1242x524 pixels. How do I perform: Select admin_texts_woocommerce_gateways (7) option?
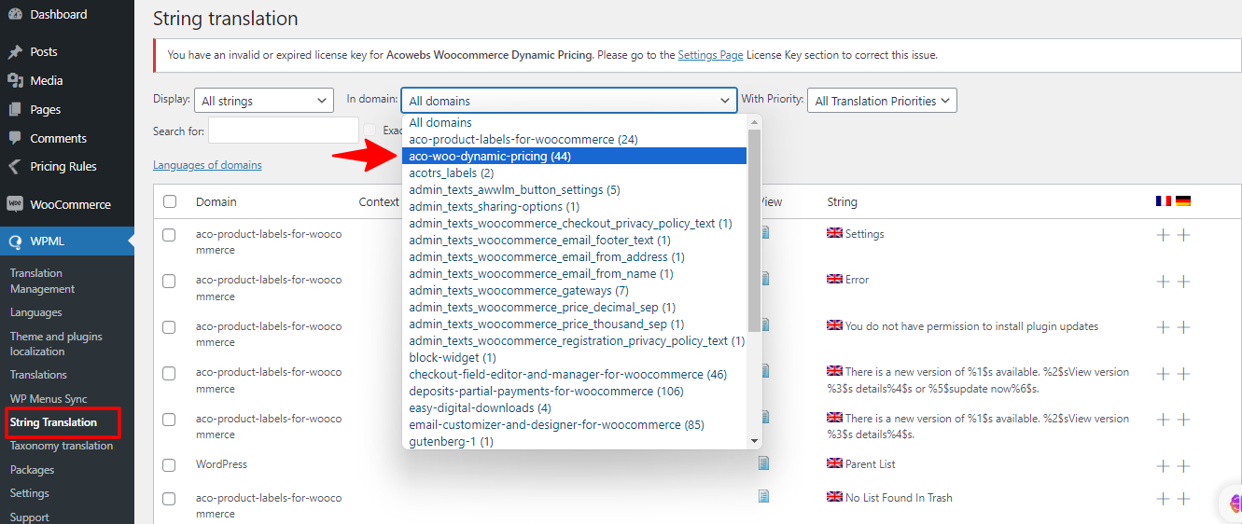coord(574,291)
